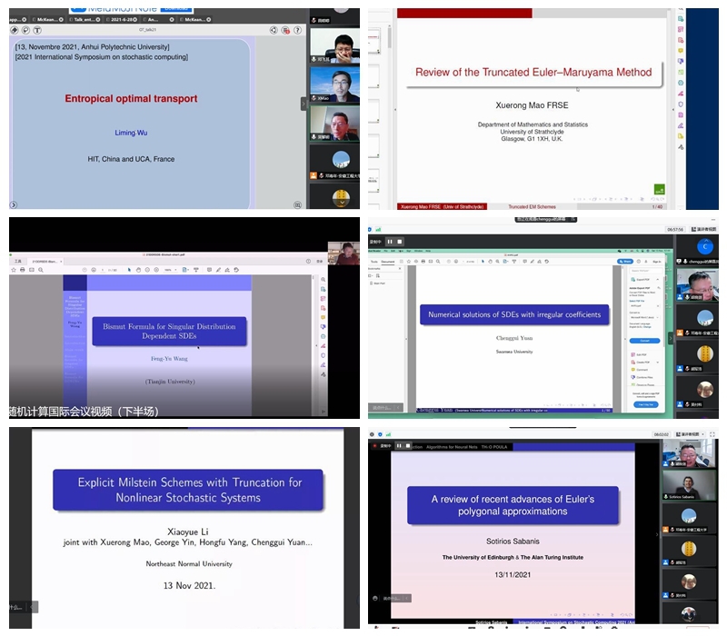
Task: Pause recording in the Chenggui Yuan meeting
Action: click(389, 242)
